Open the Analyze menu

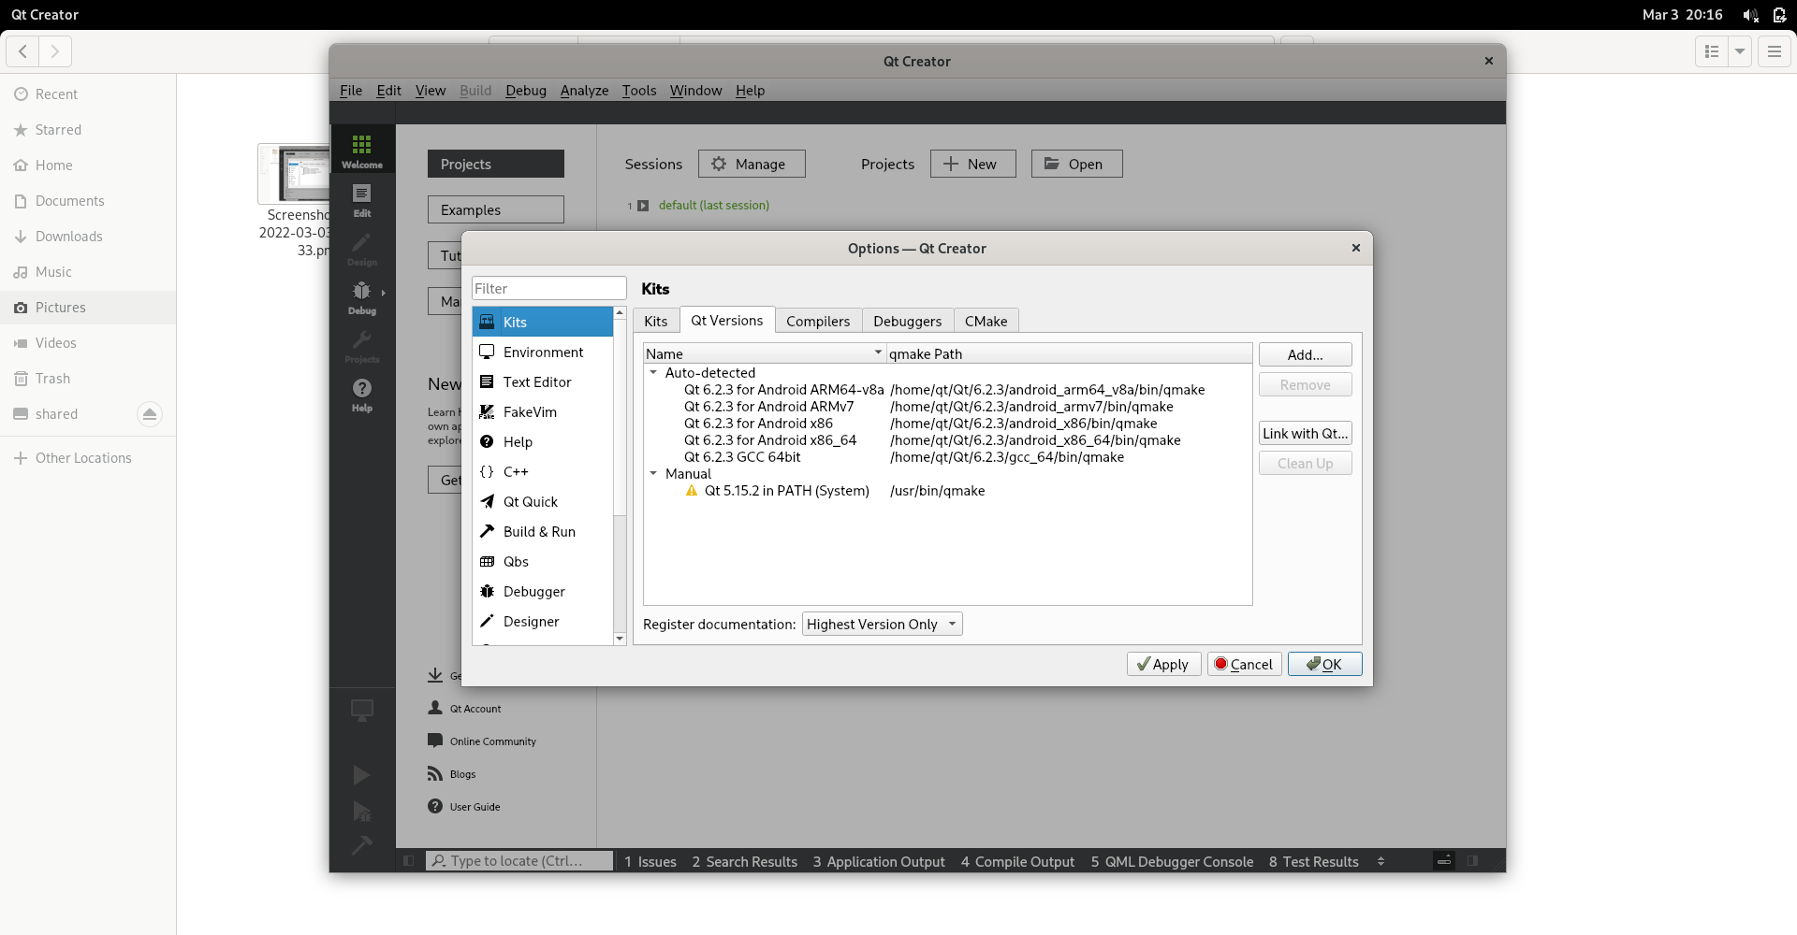[x=584, y=90]
